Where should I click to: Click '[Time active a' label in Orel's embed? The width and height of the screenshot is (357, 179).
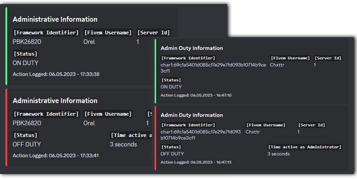coord(131,135)
